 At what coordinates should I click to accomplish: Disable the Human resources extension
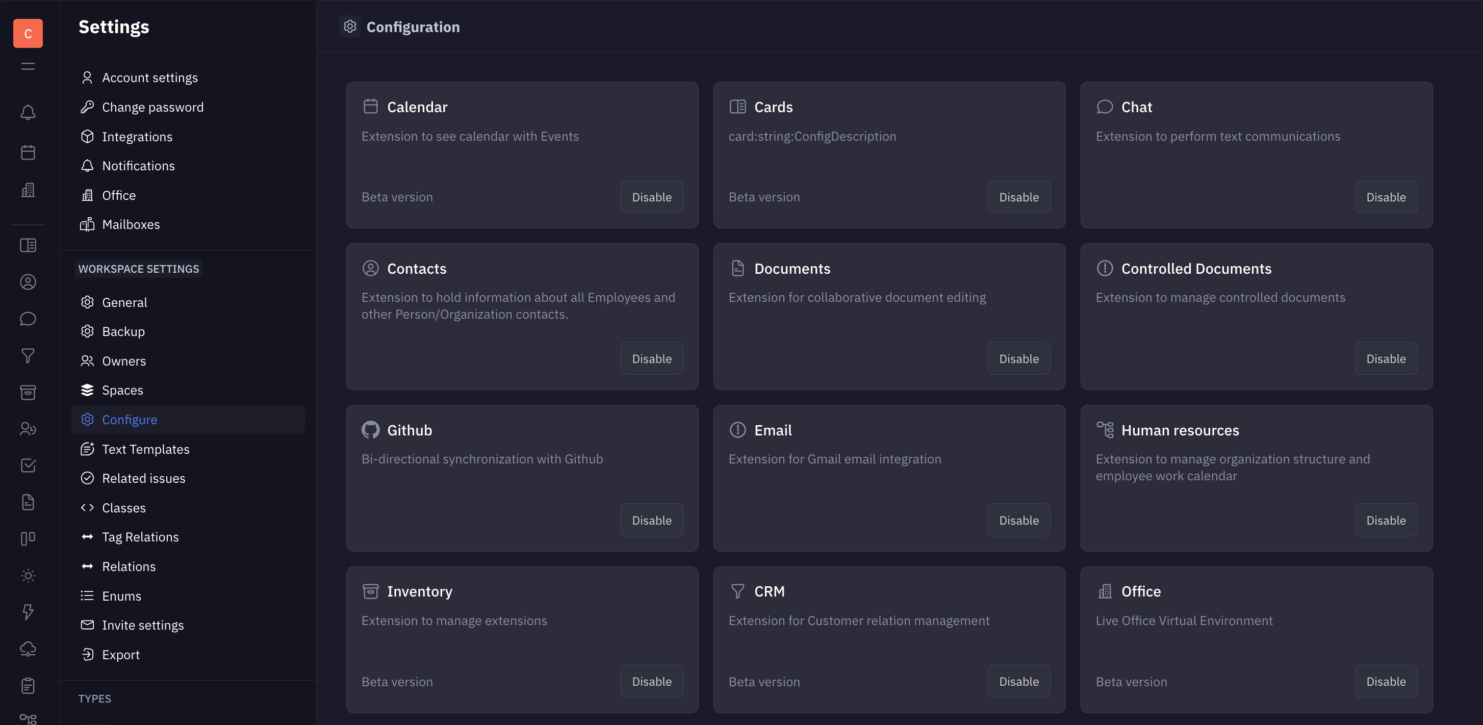tap(1386, 520)
